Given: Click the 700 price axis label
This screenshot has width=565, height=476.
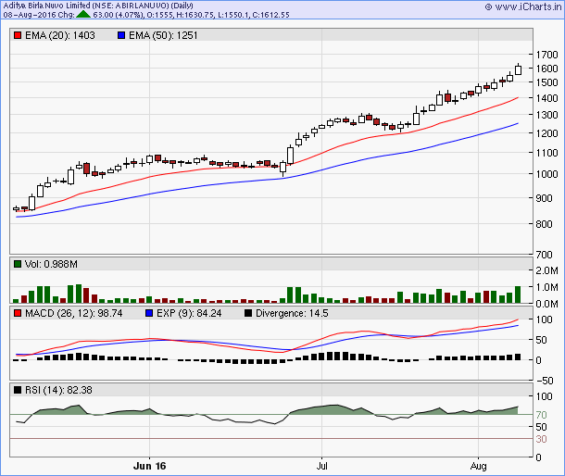Looking at the screenshot, I should click(544, 255).
